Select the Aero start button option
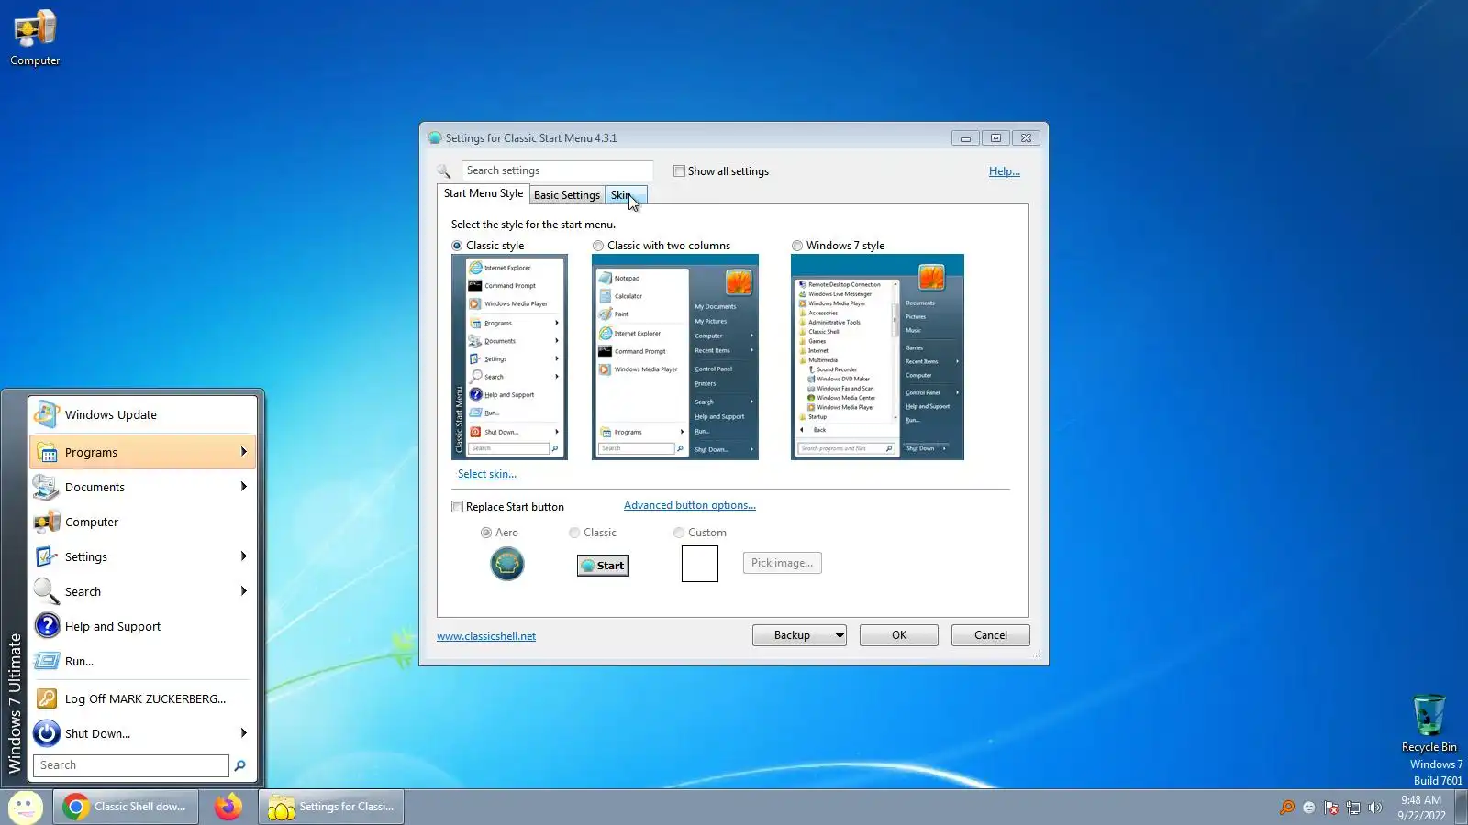 click(486, 533)
